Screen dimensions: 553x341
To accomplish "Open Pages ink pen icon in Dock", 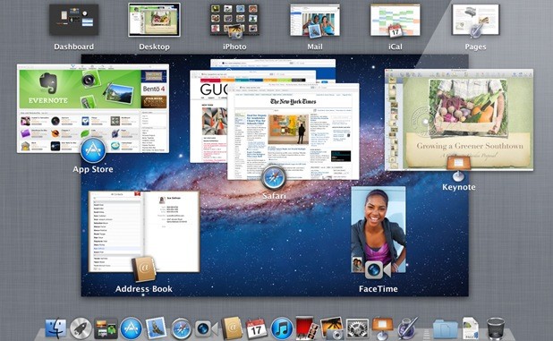I will click(x=408, y=328).
